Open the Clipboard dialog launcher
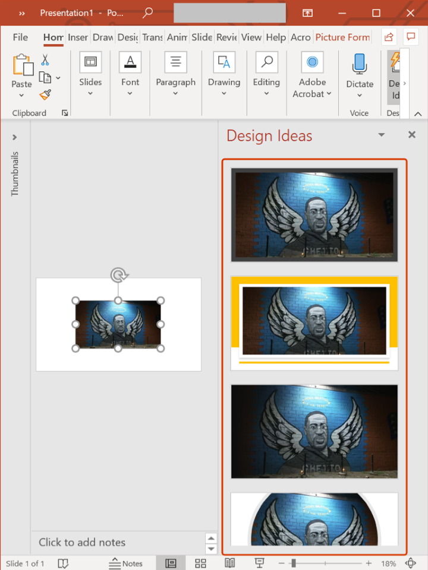The image size is (428, 570). 65,113
